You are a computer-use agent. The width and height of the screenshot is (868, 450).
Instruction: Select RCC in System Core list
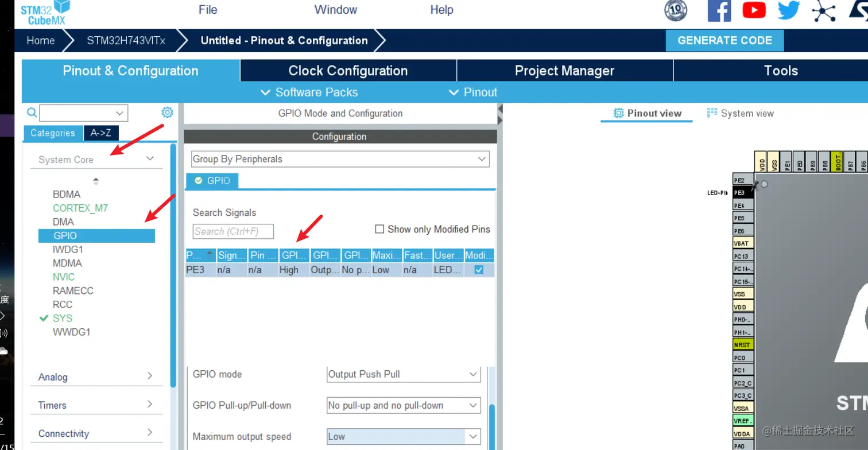[63, 304]
